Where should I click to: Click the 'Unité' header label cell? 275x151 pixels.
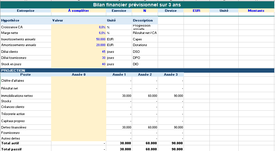click(x=224, y=10)
